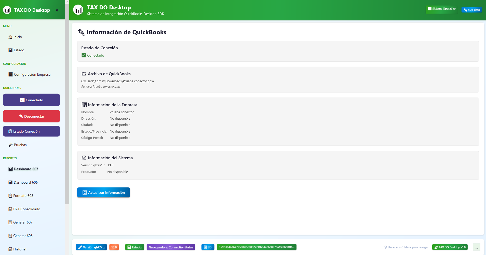
Task: Toggle the Conectado checkbox under Estado de Conexión
Action: (x=84, y=55)
